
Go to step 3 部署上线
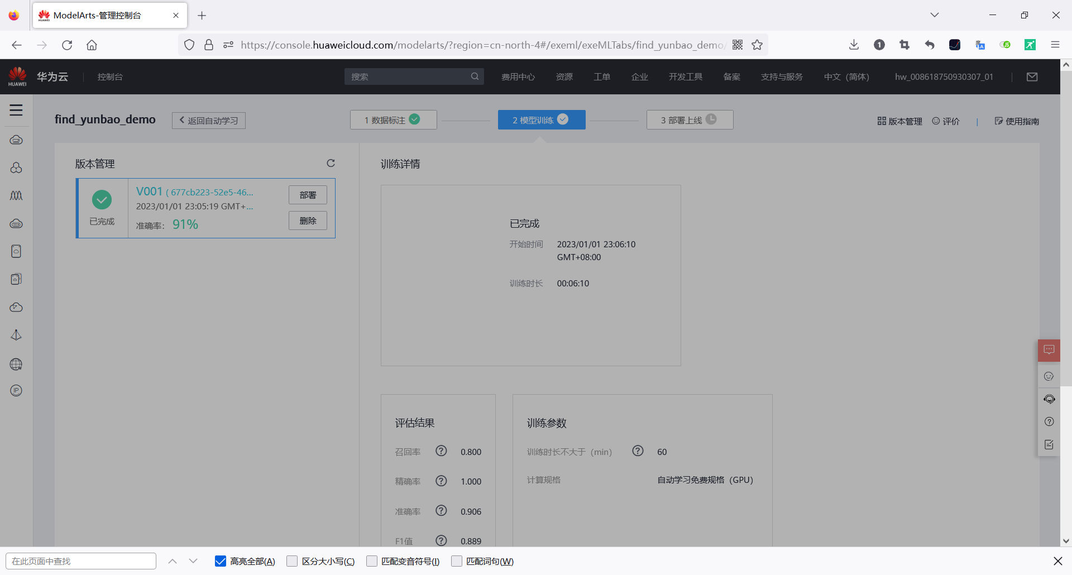click(x=690, y=119)
